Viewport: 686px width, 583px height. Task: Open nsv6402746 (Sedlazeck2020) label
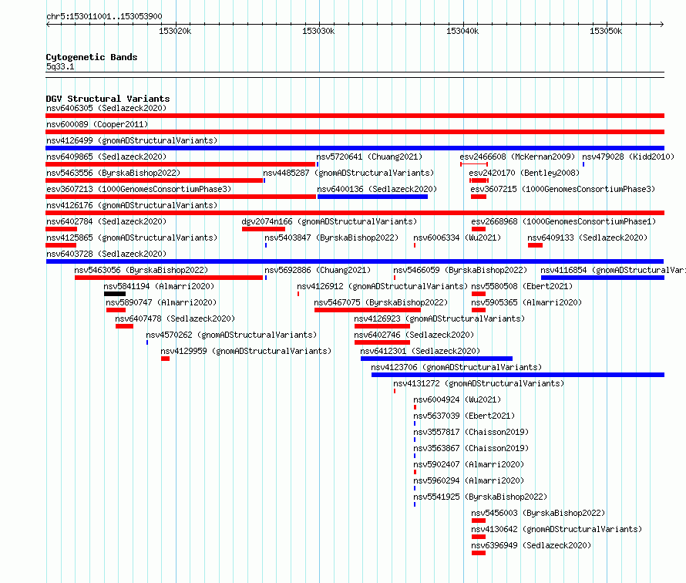click(414, 335)
